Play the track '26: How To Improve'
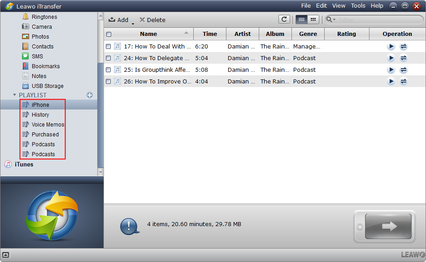Image resolution: width=426 pixels, height=262 pixels. (x=391, y=81)
